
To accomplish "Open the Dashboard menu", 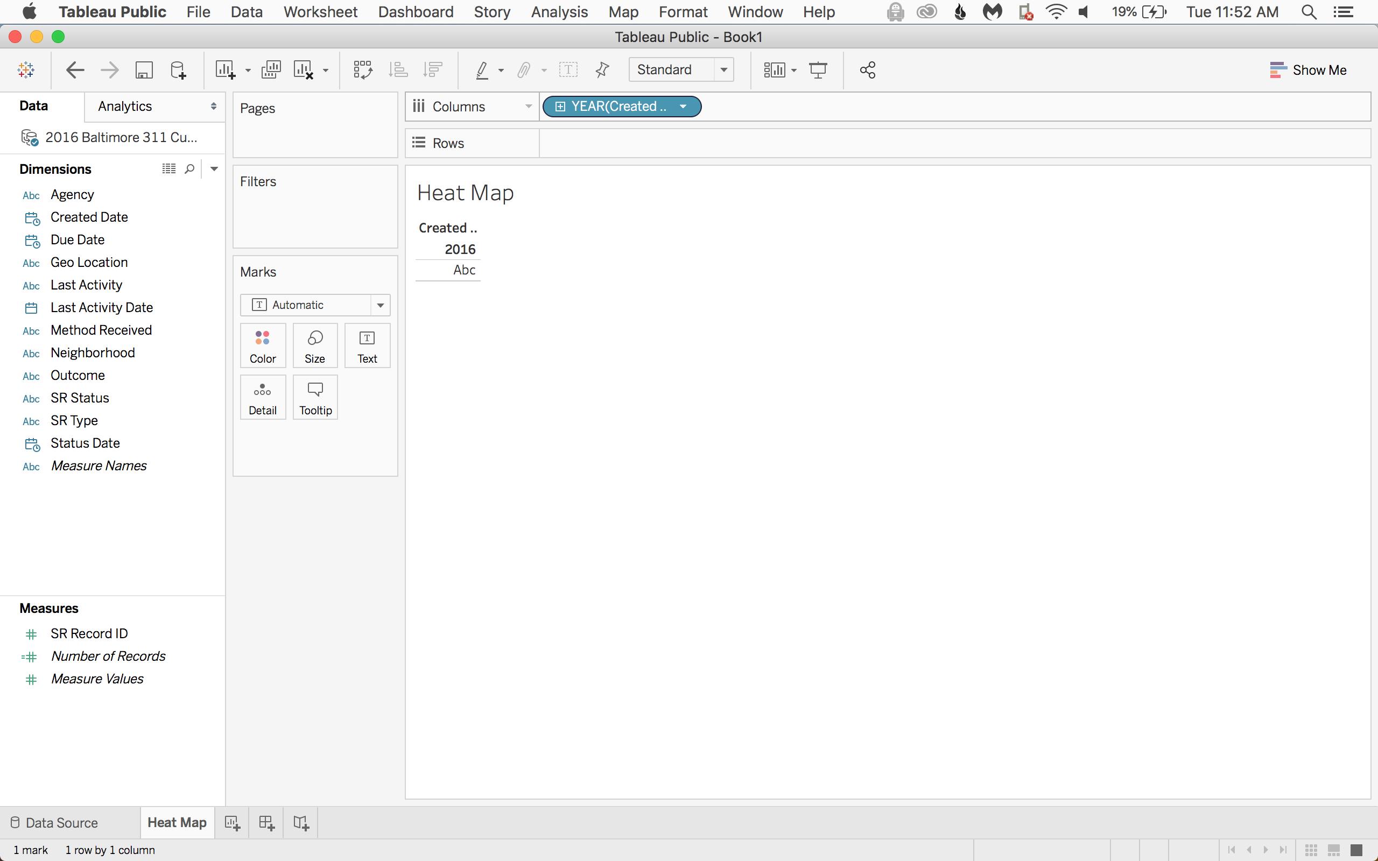I will tap(416, 12).
